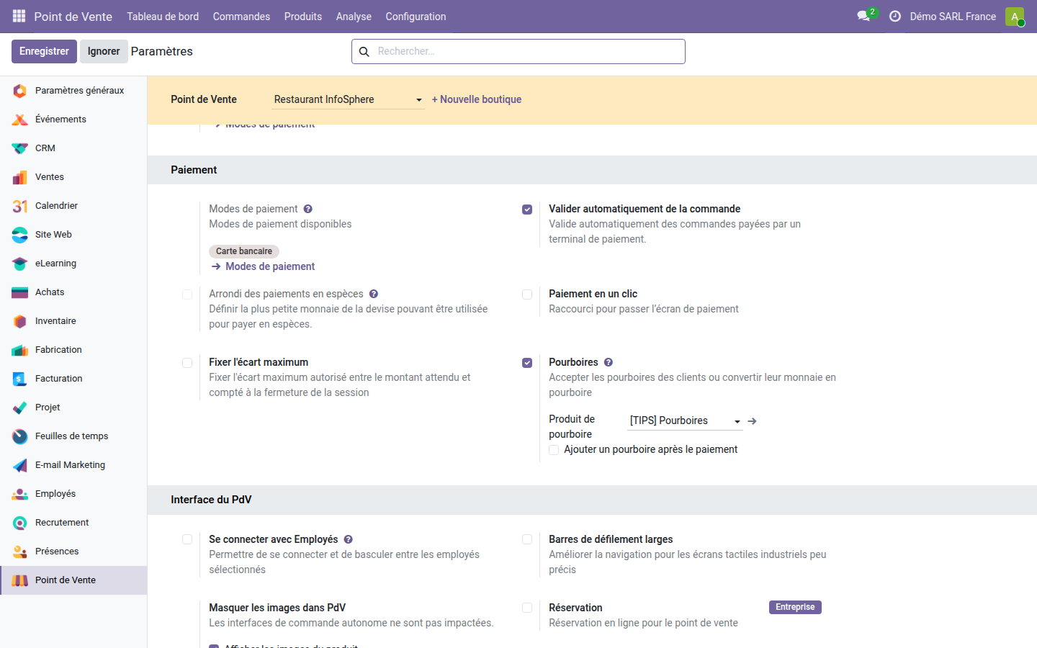1037x648 pixels.
Task: Open the Tableau de bord menu
Action: 163,17
